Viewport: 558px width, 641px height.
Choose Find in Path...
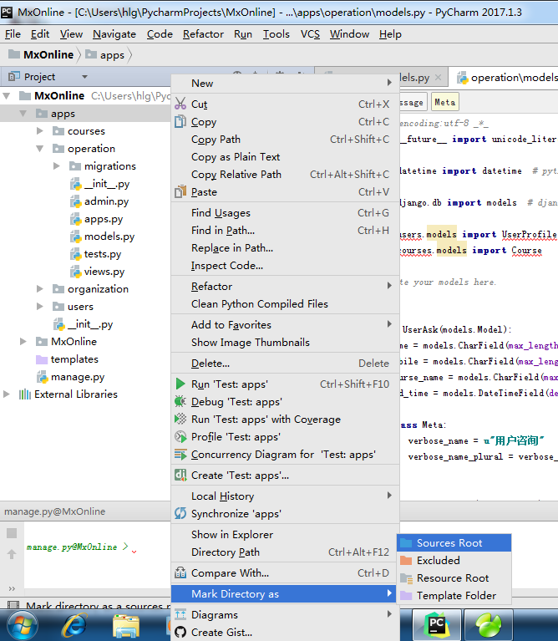pyautogui.click(x=285, y=230)
